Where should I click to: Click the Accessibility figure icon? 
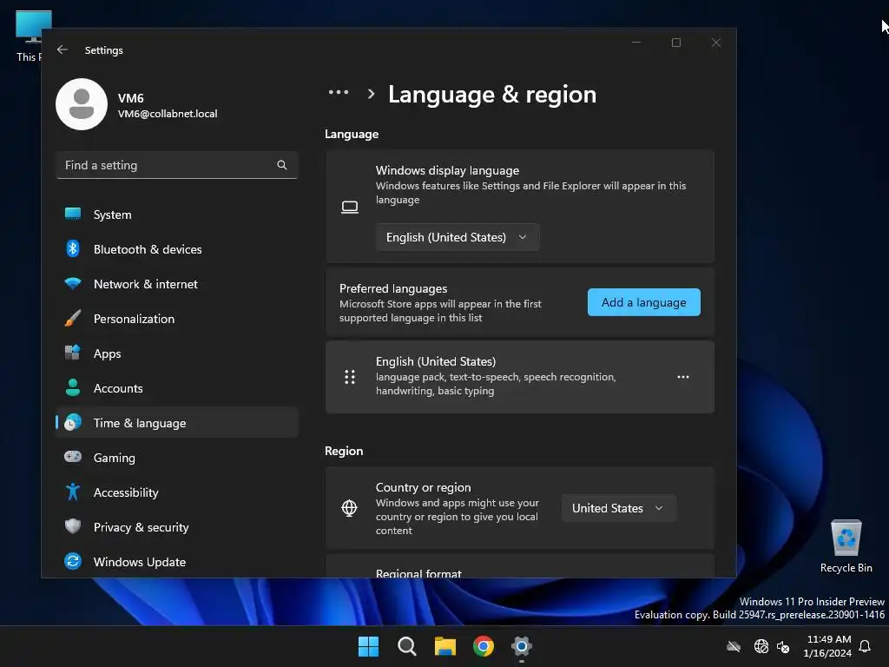click(x=73, y=492)
